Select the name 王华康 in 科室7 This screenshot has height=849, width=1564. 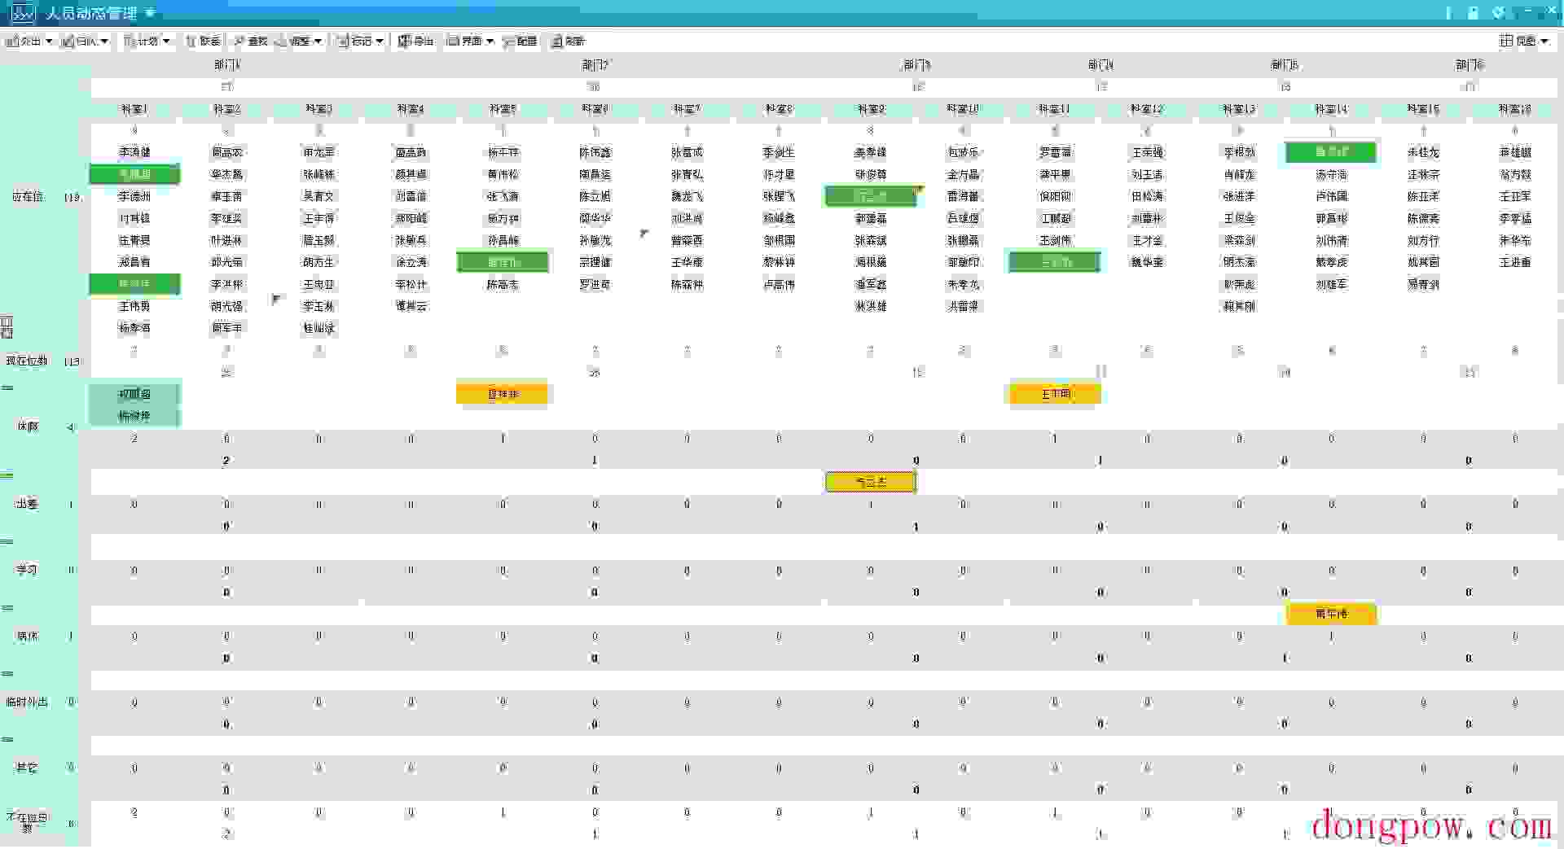688,262
